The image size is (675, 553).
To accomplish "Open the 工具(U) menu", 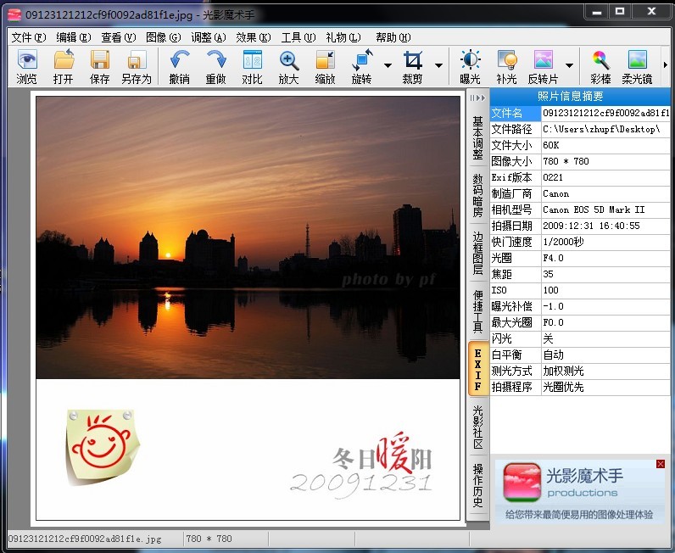I will click(x=298, y=37).
